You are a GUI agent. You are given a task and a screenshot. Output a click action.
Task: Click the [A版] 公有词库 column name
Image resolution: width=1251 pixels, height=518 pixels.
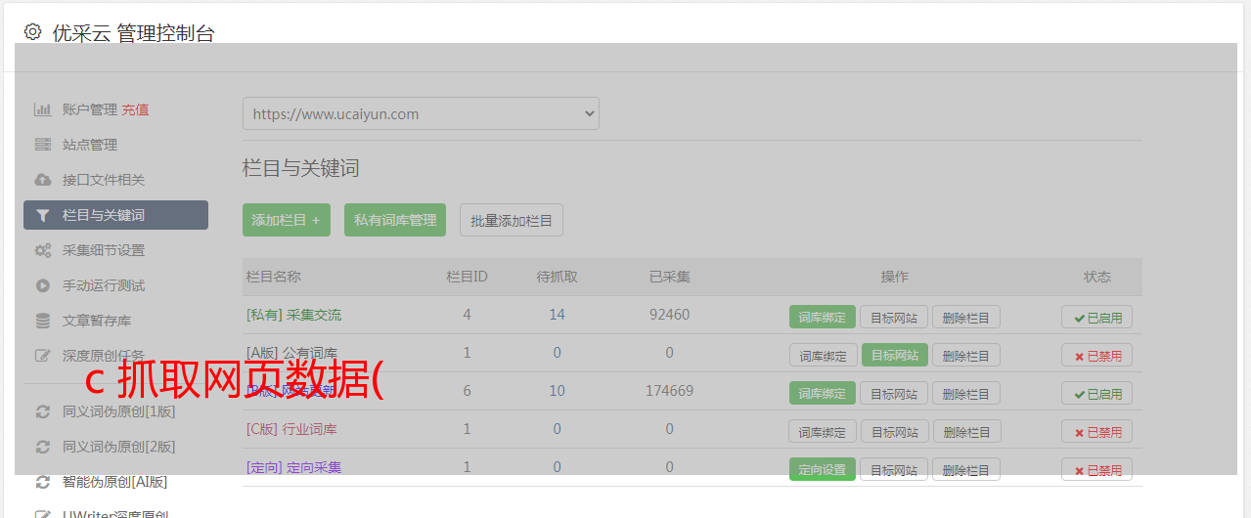click(x=291, y=353)
